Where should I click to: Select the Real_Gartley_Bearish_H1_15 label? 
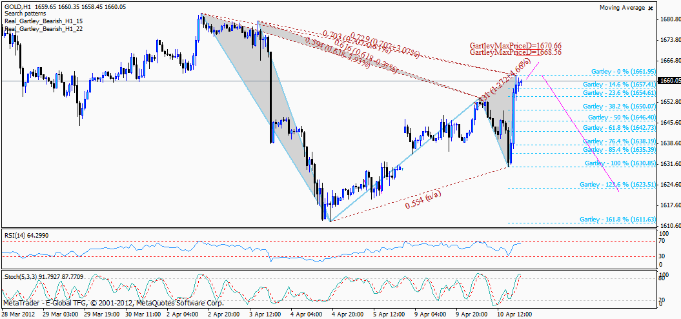point(44,21)
